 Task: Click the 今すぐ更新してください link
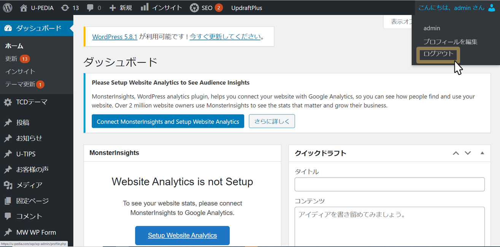click(225, 37)
